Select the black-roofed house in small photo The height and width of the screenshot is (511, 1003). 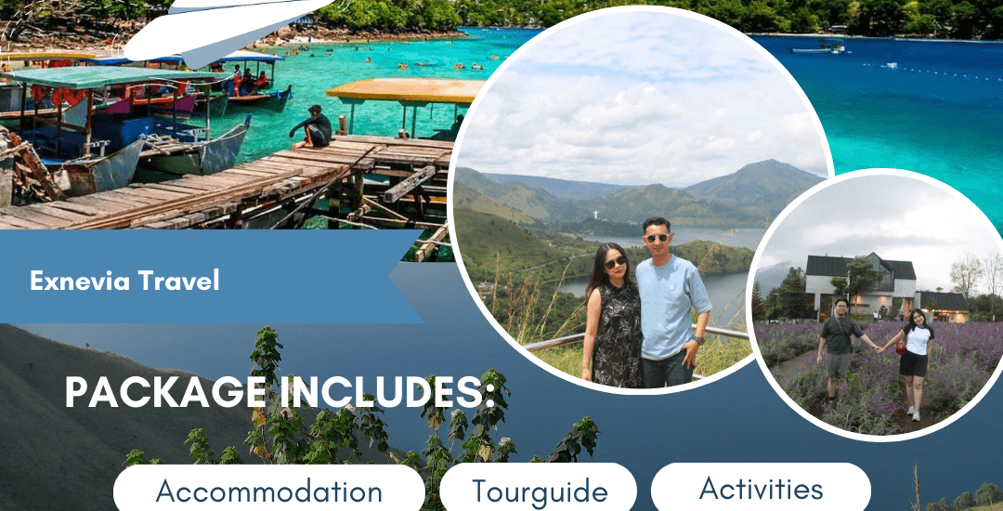(x=860, y=284)
